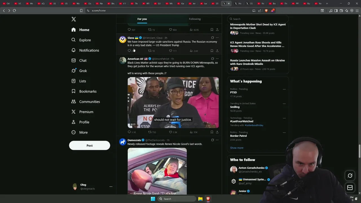Share Slava's sanctions post
The width and height of the screenshot is (361, 203).
(x=217, y=51)
